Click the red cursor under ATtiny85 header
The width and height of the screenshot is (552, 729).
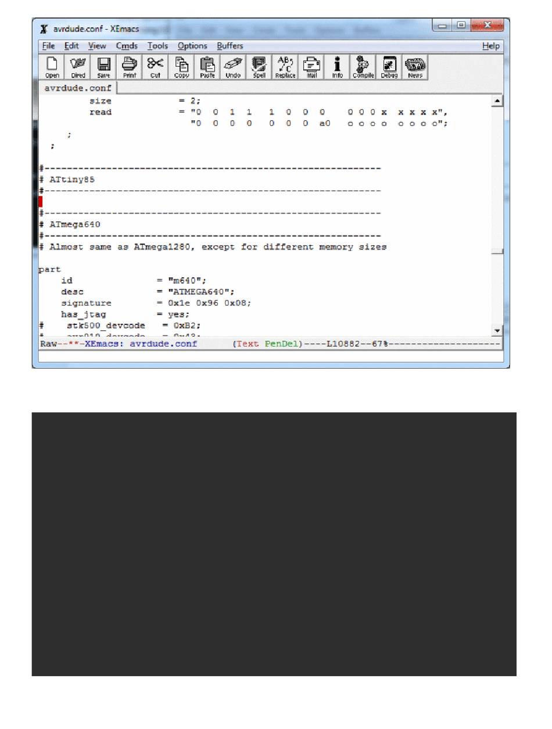pyautogui.click(x=41, y=201)
